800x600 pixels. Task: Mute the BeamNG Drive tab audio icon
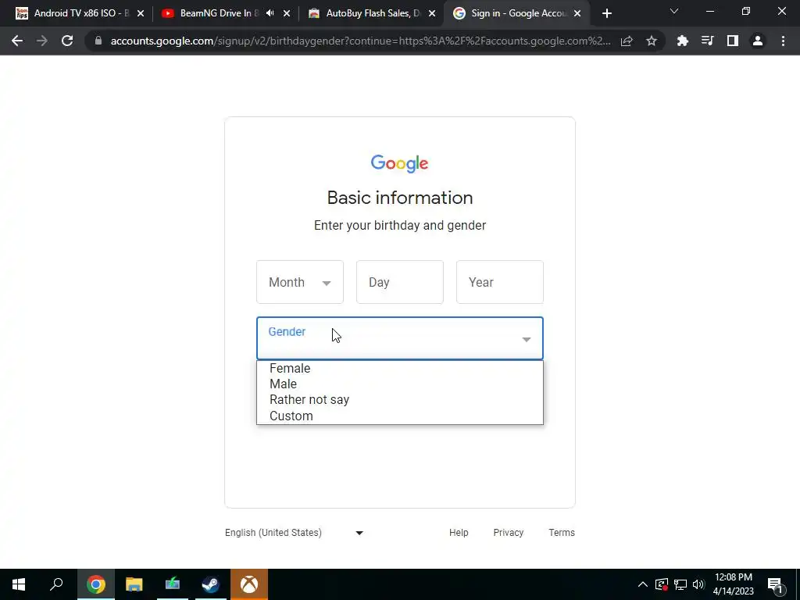pyautogui.click(x=270, y=13)
